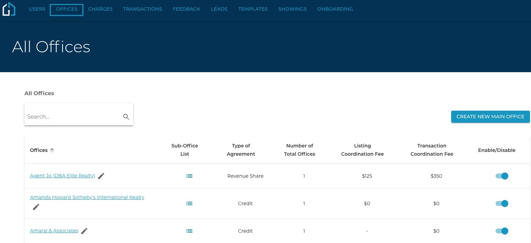Open the Onboarding tab

(x=335, y=9)
